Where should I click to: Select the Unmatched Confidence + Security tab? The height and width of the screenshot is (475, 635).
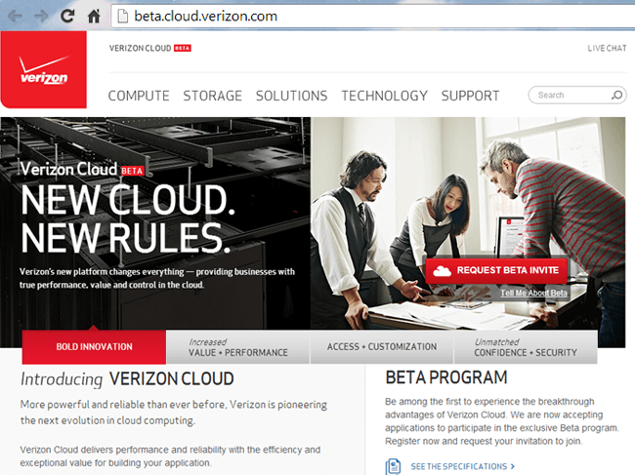[526, 347]
